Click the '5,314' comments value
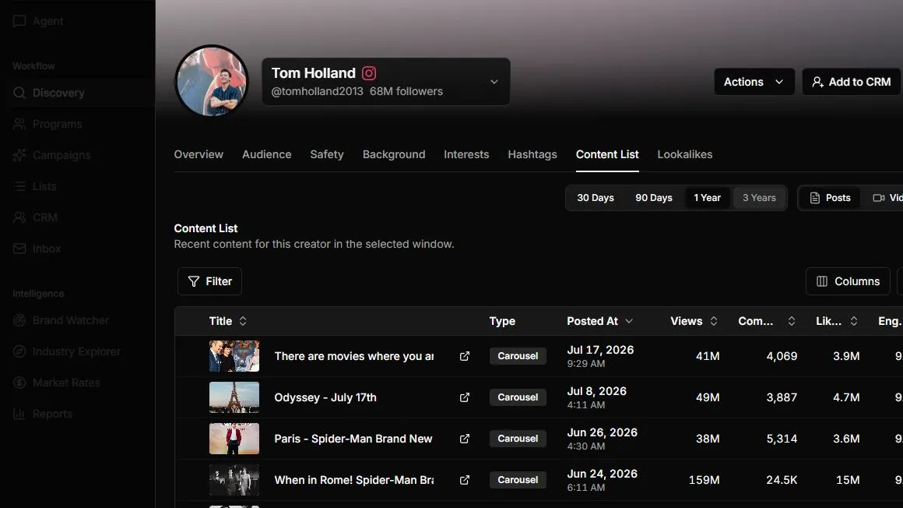 (x=782, y=439)
